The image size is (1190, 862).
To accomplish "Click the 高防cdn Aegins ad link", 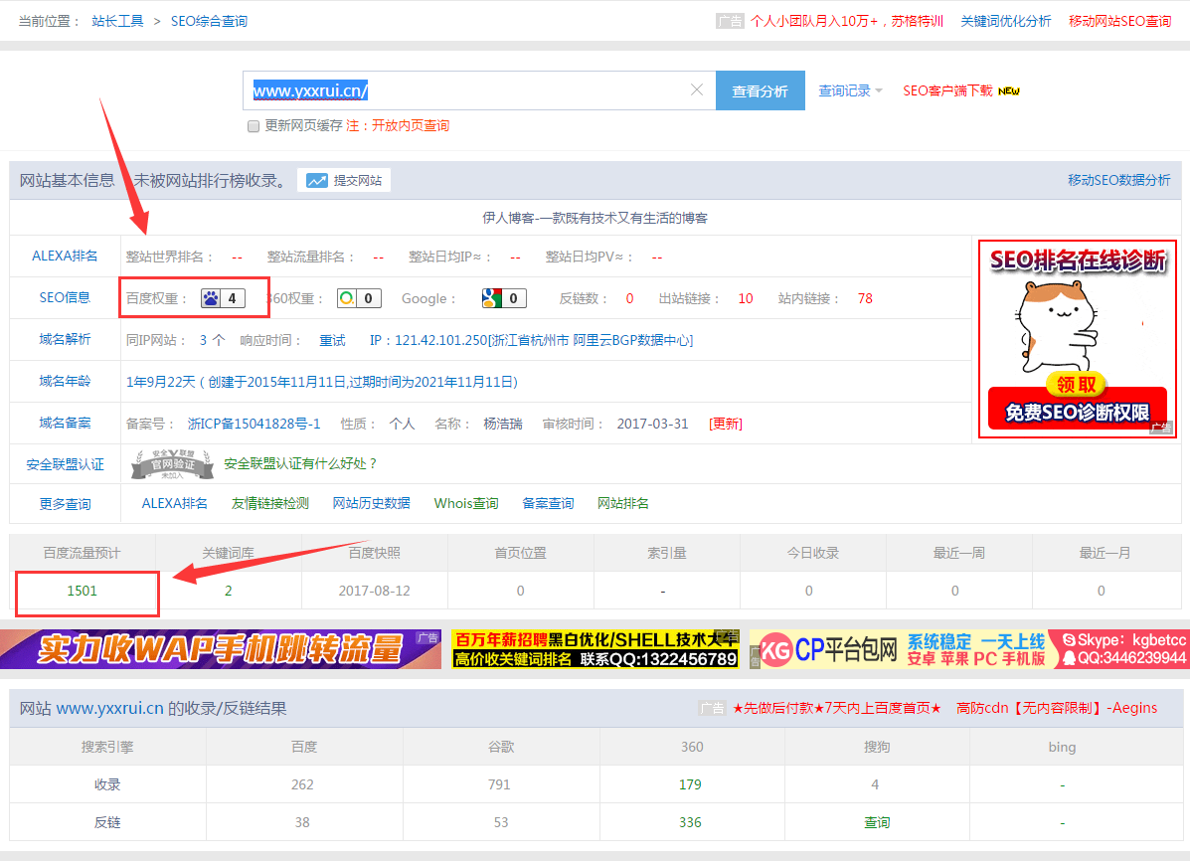I will point(1057,708).
